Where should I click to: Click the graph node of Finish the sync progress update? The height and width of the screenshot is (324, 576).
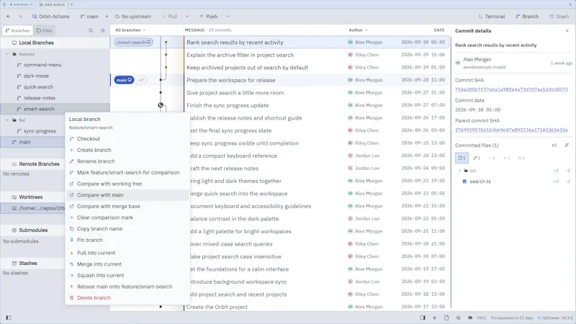(x=161, y=105)
